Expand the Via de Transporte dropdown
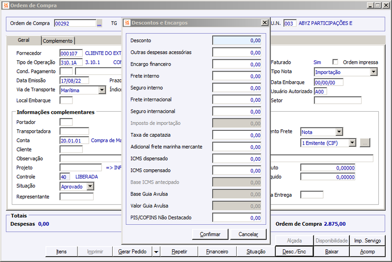The image size is (392, 262). [102, 90]
